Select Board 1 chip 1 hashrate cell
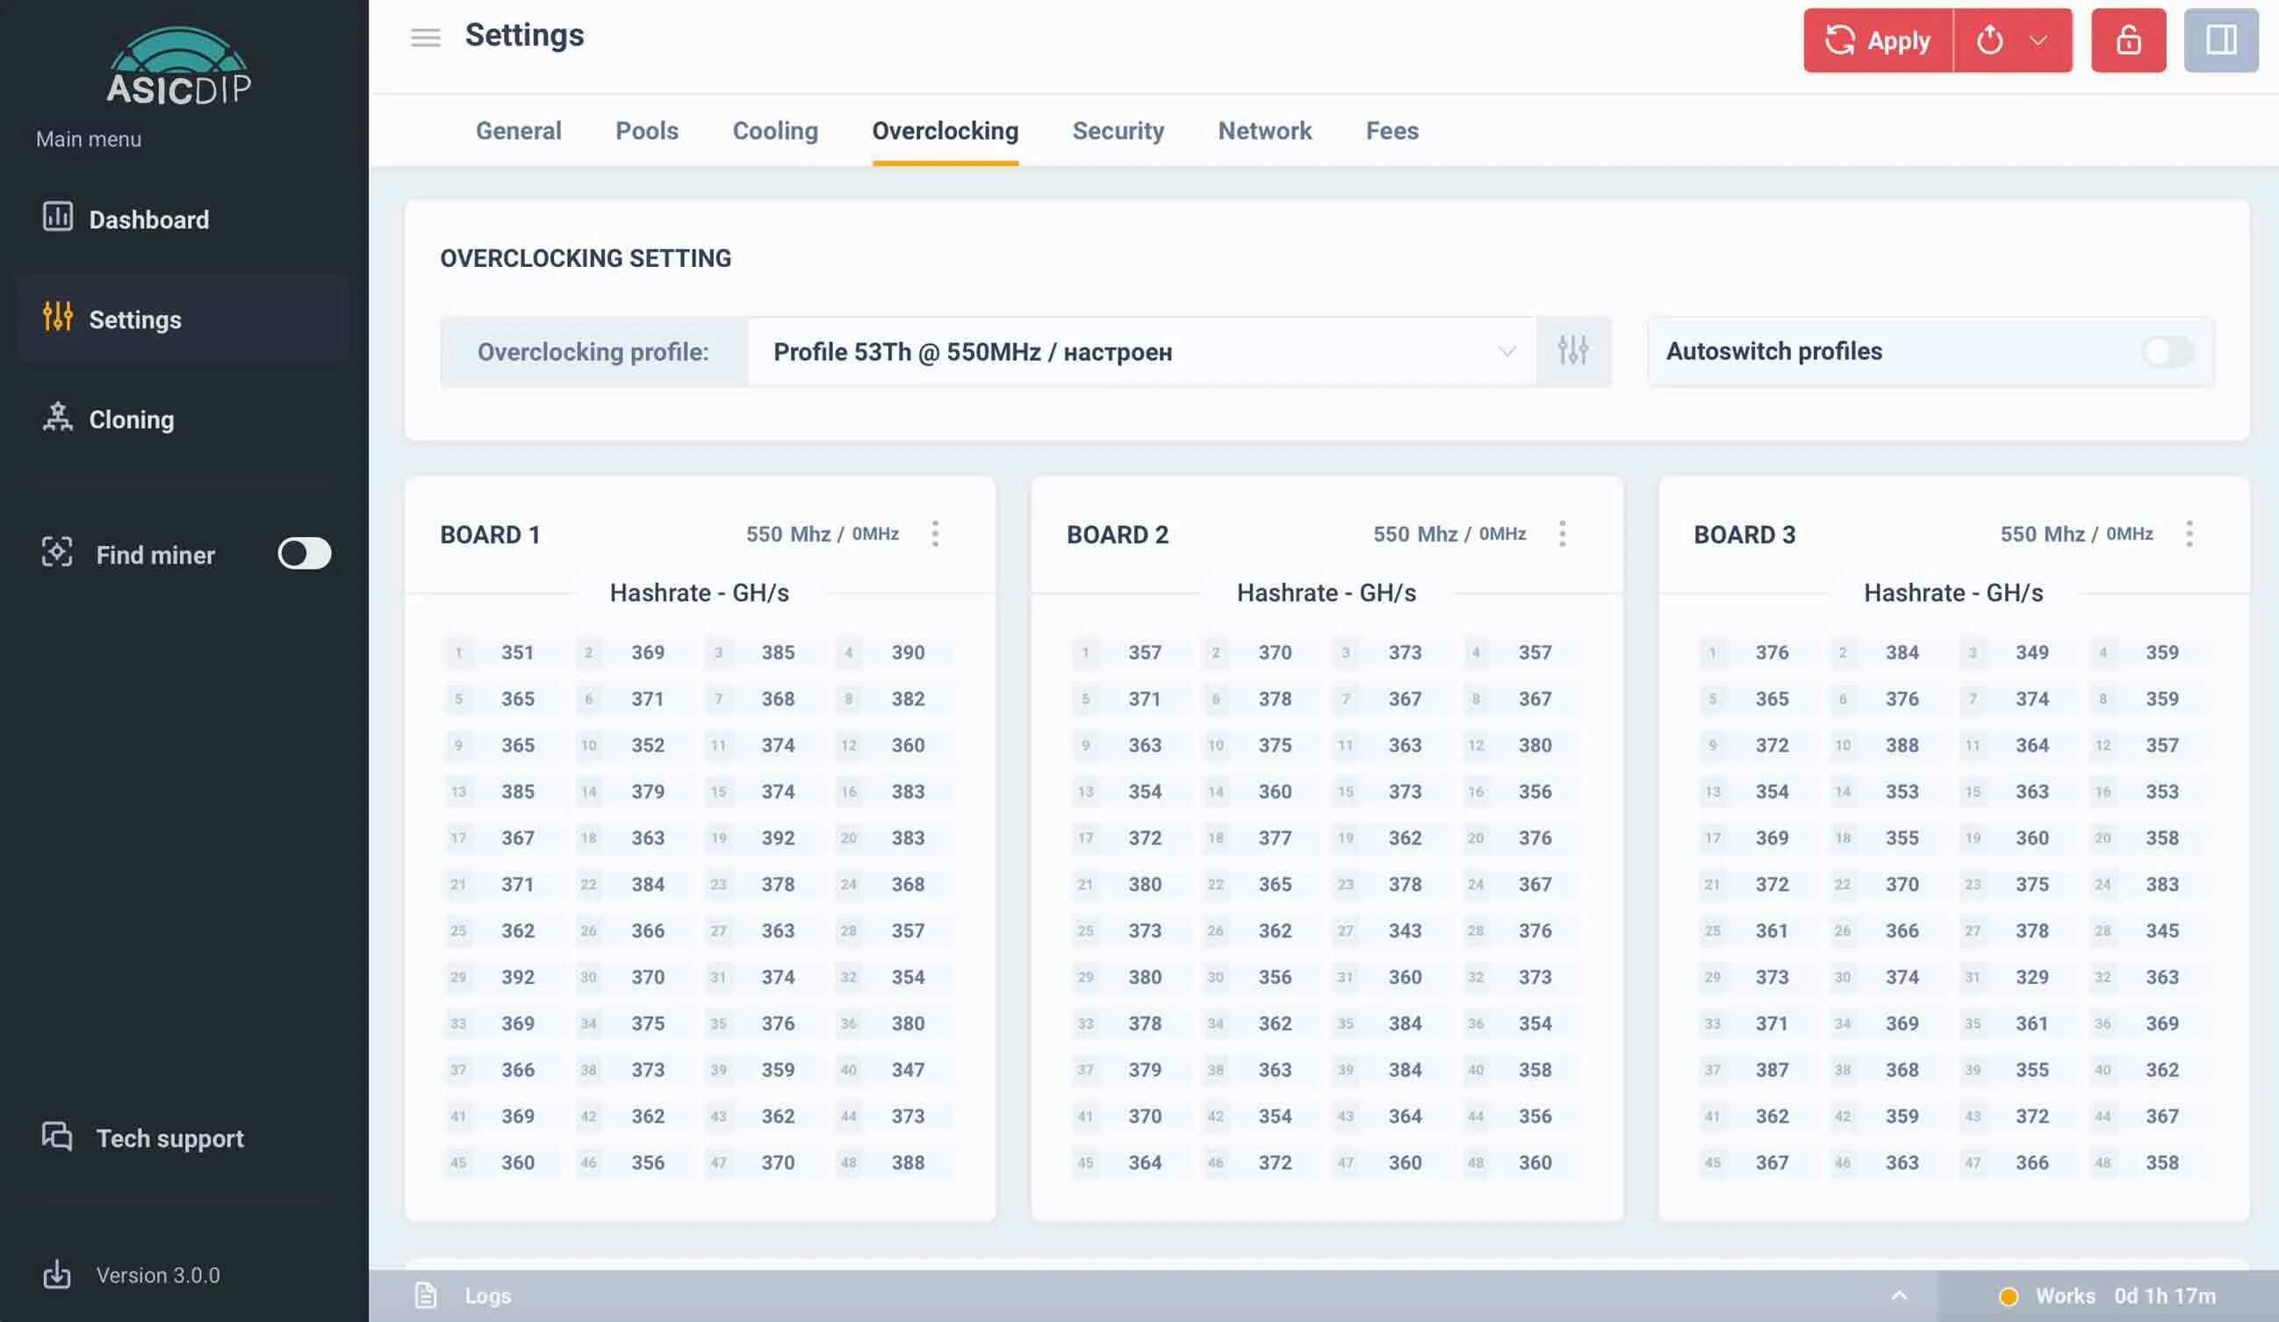Viewport: 2279px width, 1322px height. tap(516, 652)
